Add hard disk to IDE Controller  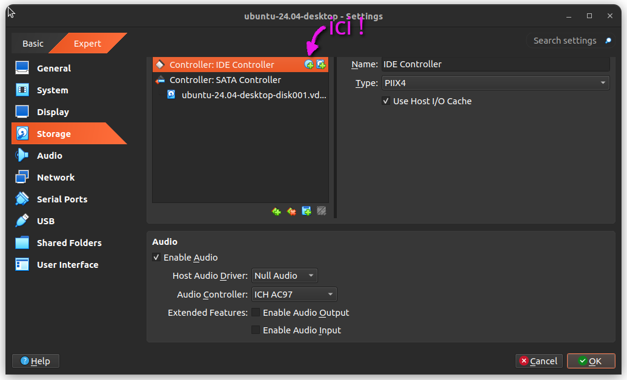pos(321,65)
